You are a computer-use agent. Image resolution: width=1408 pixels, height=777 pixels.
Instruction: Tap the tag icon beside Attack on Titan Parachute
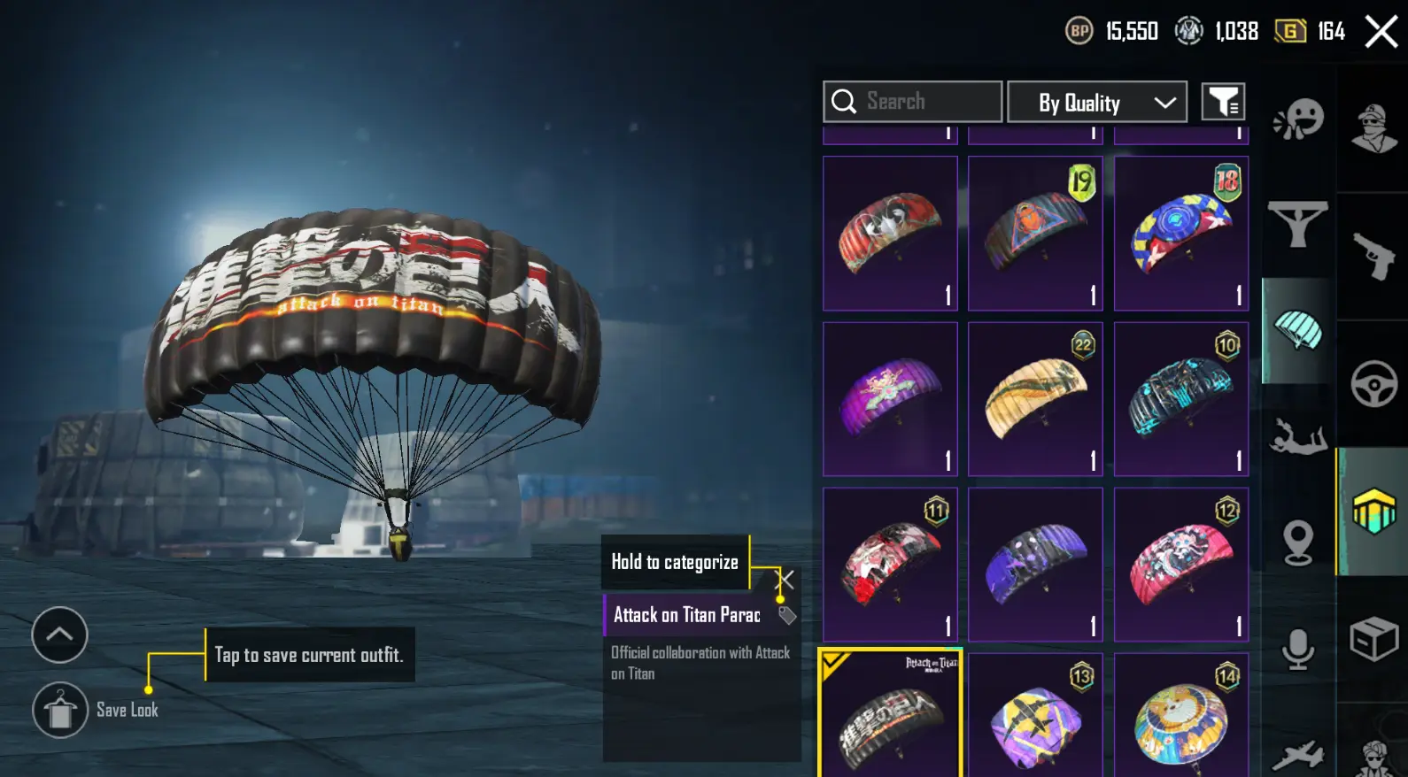(x=787, y=615)
